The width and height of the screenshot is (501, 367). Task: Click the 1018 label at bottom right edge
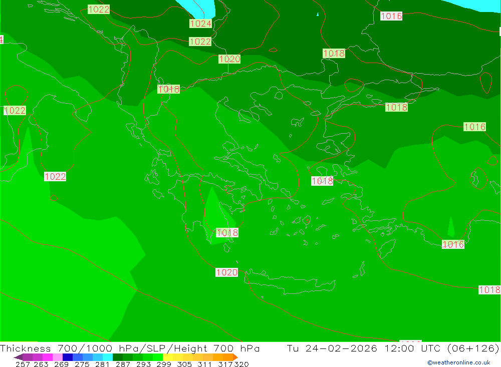click(x=489, y=290)
